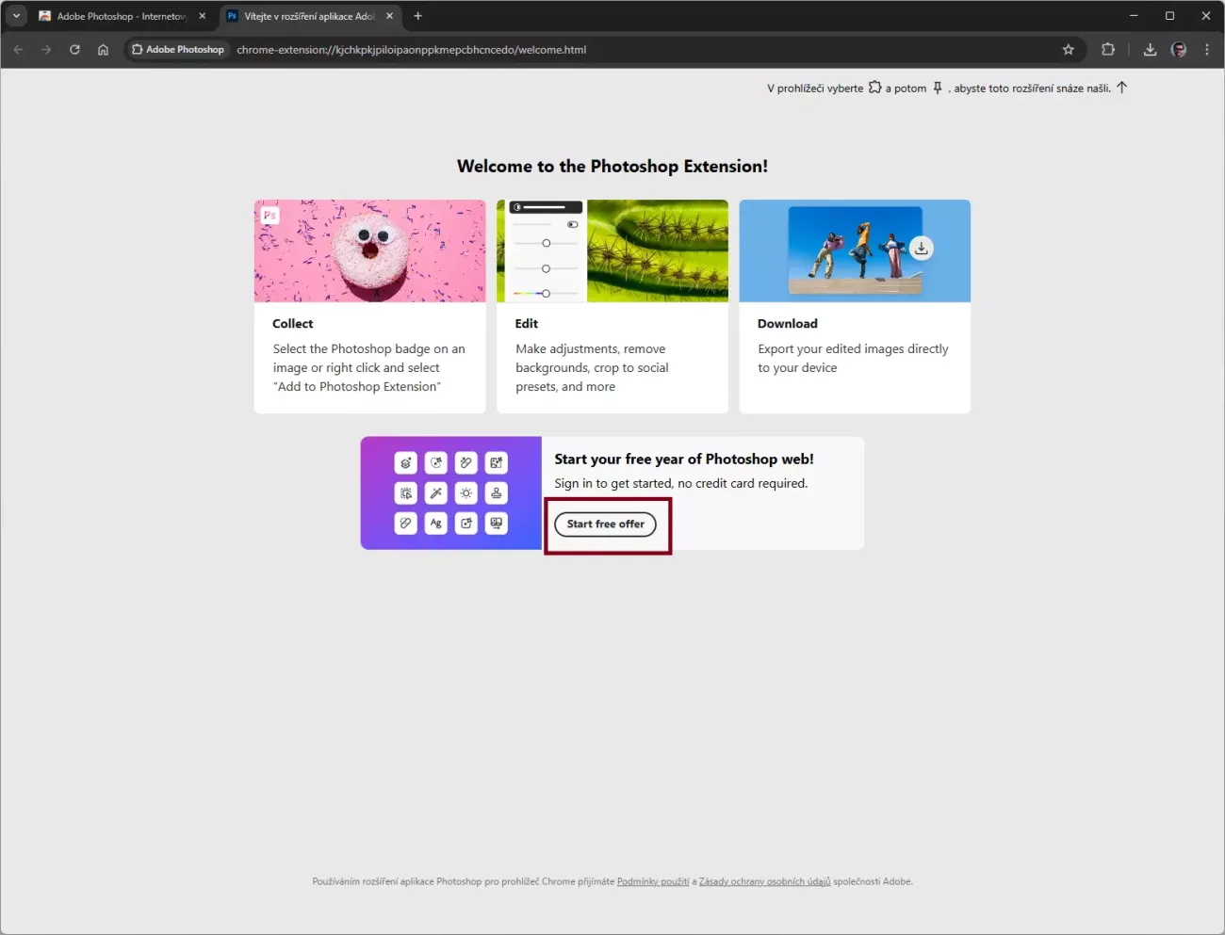Open the Zásady ochrany osobních údajů link

pos(764,882)
